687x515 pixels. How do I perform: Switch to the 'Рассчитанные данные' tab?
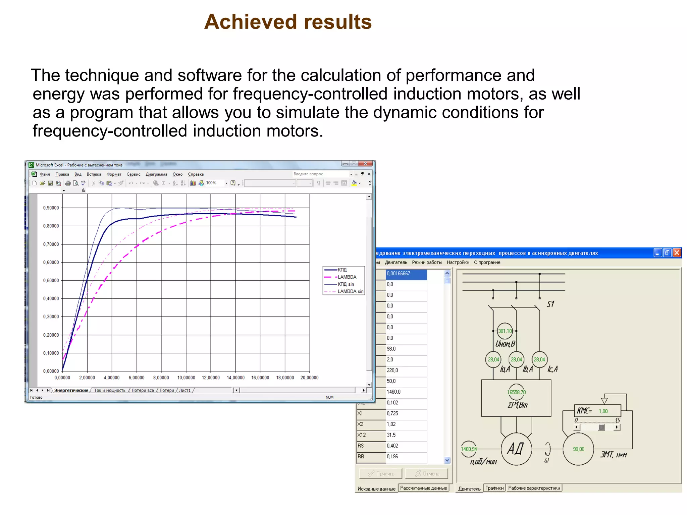(423, 488)
